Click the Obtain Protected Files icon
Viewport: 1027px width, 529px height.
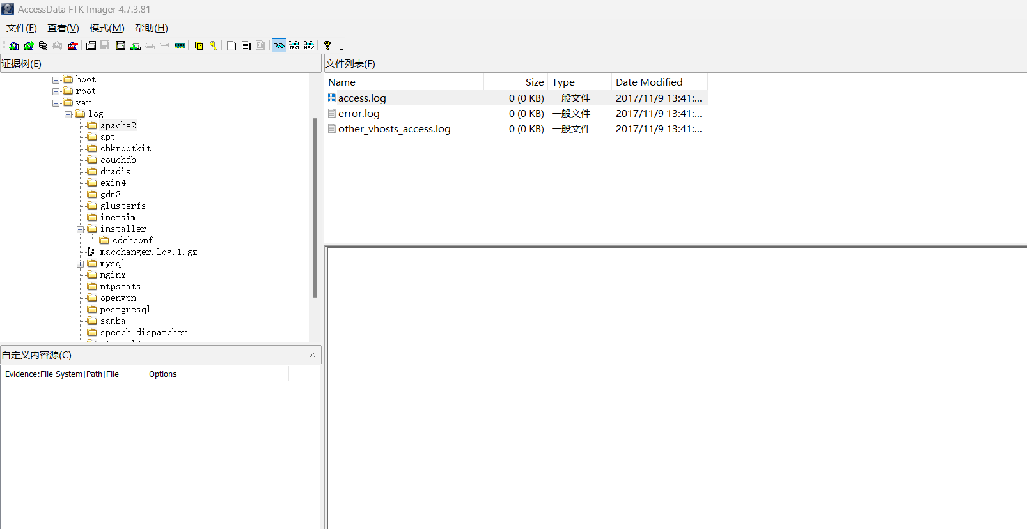click(x=199, y=46)
